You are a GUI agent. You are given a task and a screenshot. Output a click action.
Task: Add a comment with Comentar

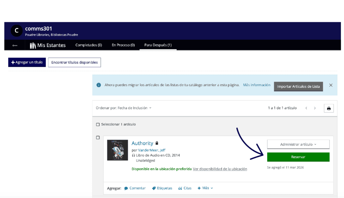tap(135, 188)
